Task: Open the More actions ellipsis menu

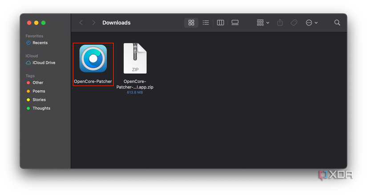Action: pyautogui.click(x=311, y=23)
